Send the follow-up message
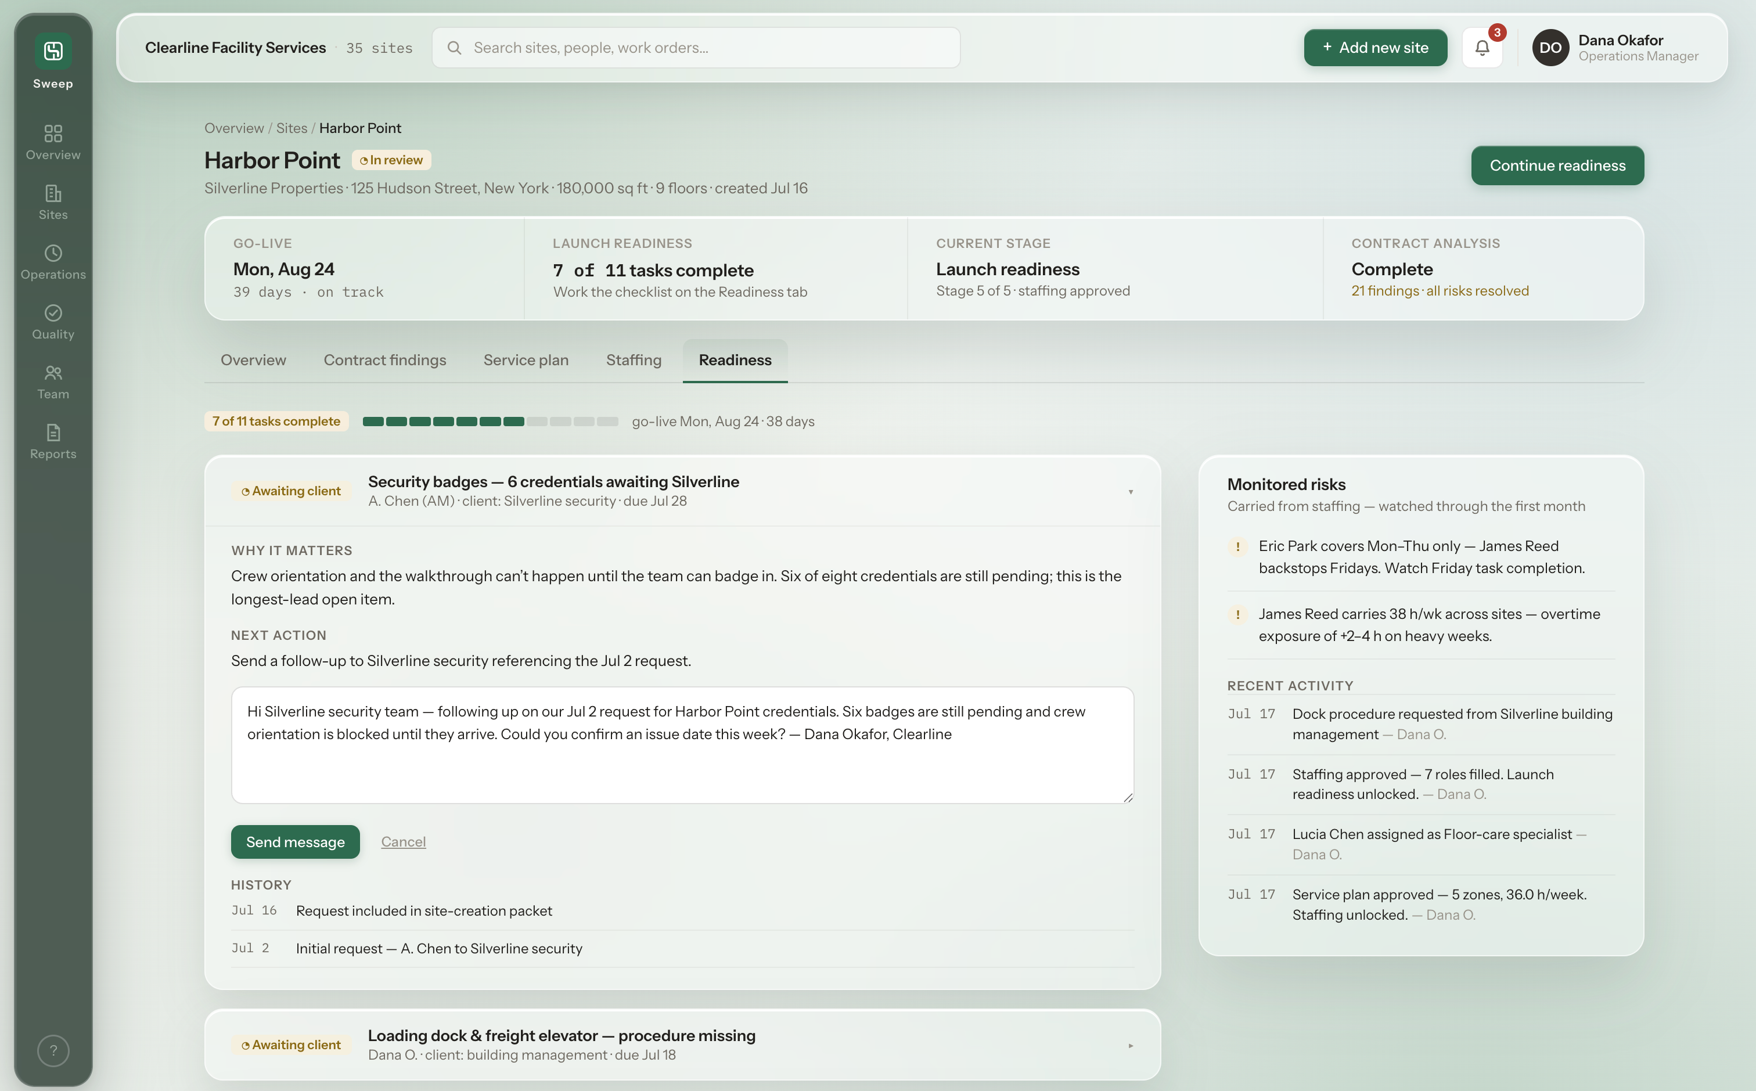This screenshot has width=1756, height=1091. point(295,842)
